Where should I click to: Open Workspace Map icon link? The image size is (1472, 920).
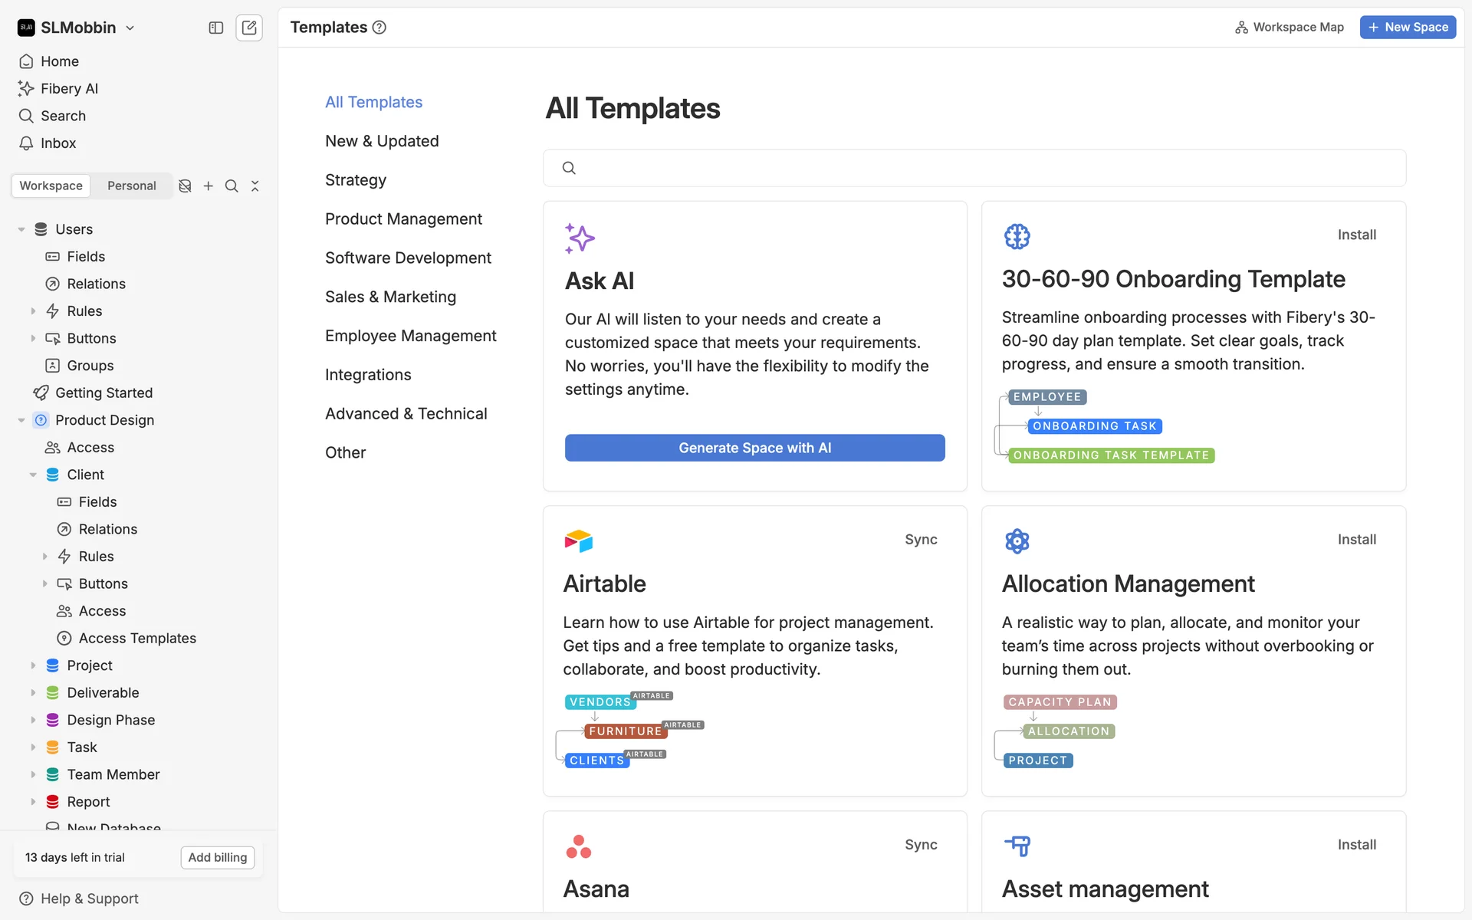point(1290,28)
